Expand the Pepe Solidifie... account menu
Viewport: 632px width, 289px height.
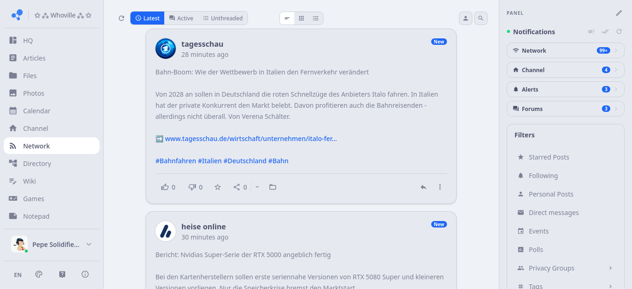click(89, 244)
